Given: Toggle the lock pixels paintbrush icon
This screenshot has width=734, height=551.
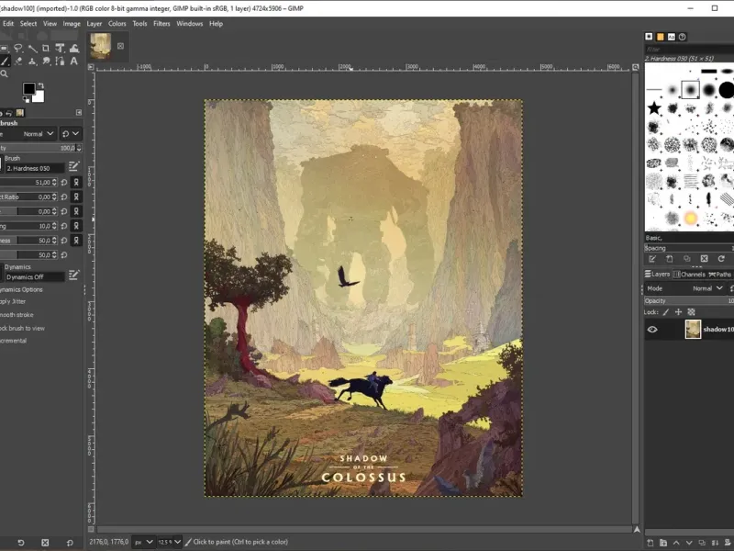Looking at the screenshot, I should click(x=667, y=312).
